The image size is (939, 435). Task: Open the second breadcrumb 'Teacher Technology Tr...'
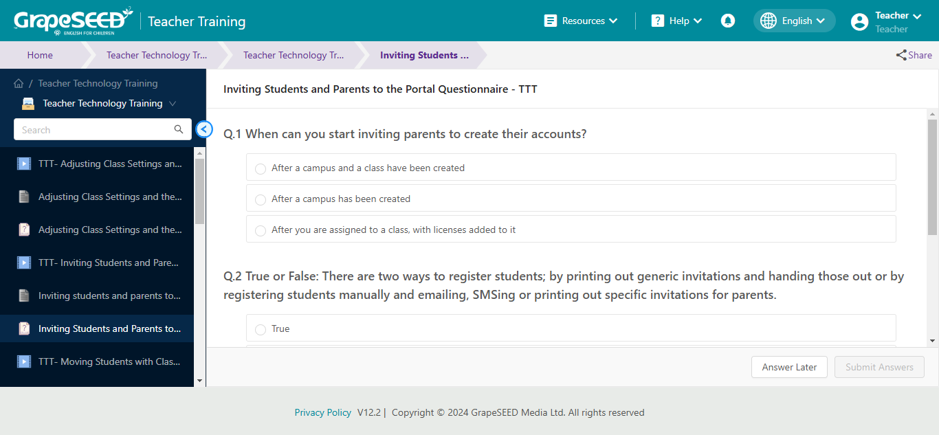[x=157, y=55]
